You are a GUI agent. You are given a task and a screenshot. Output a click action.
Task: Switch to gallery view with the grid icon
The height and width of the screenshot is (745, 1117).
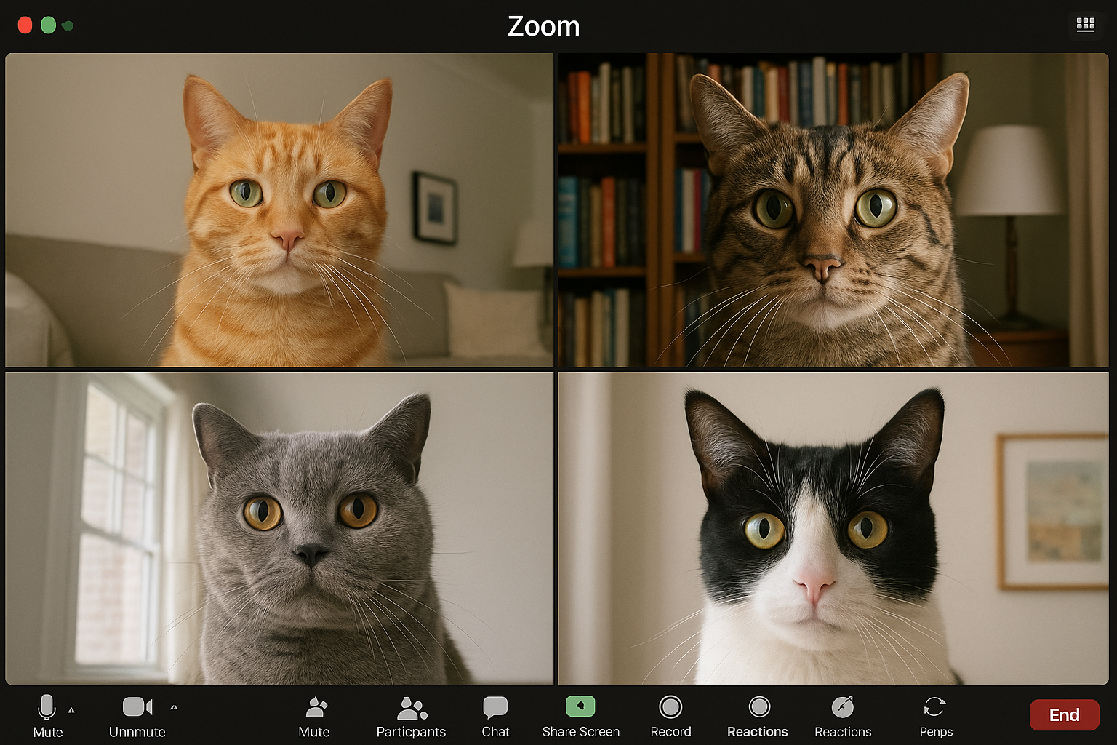click(1086, 25)
